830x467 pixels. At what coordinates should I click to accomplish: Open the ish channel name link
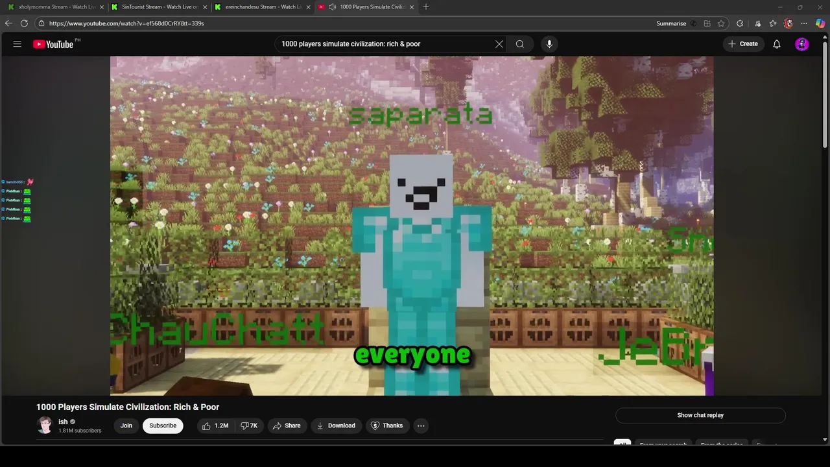[x=63, y=422]
